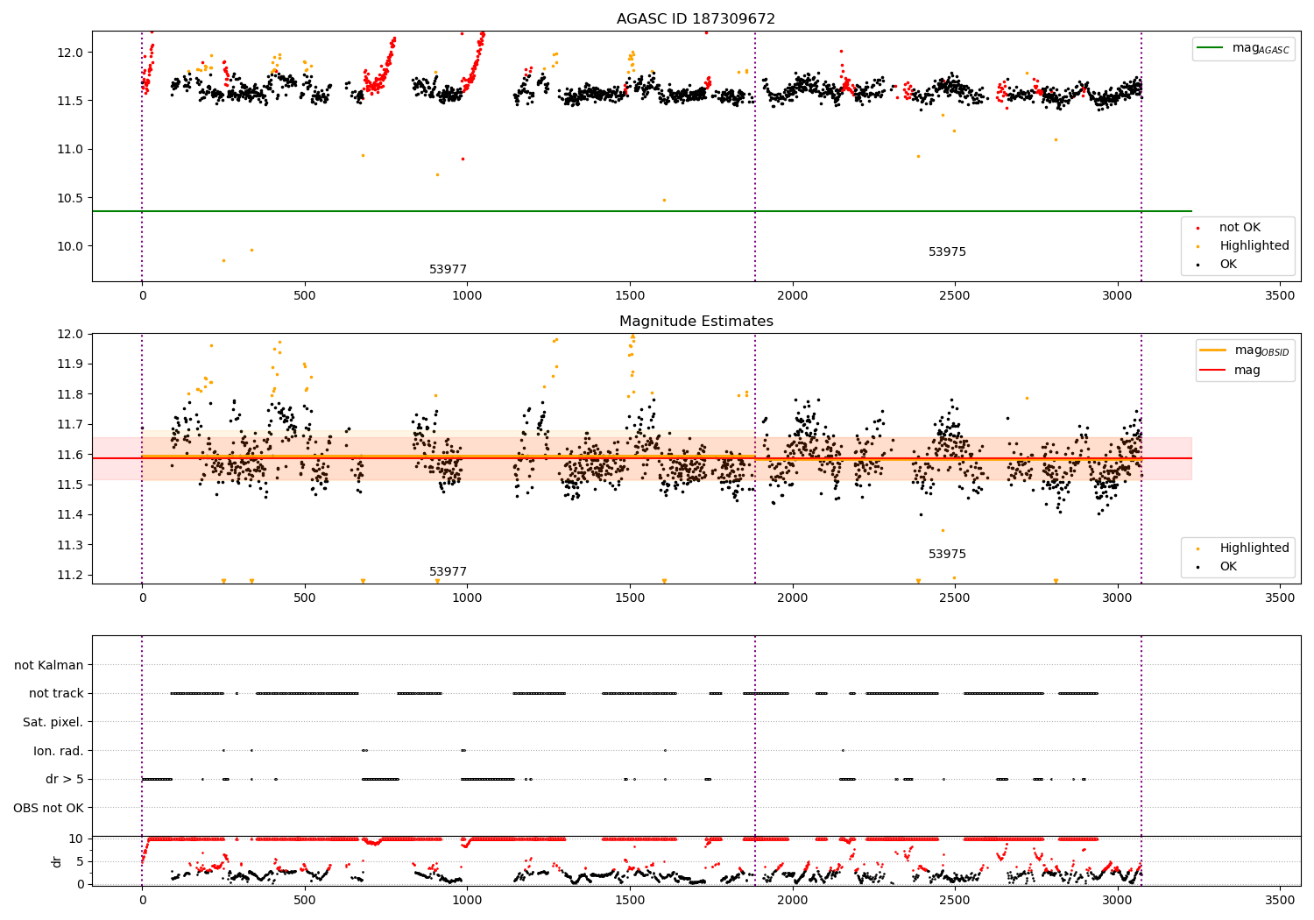
Task: Click the 'OBS not OK' y-axis label
Action: [49, 808]
